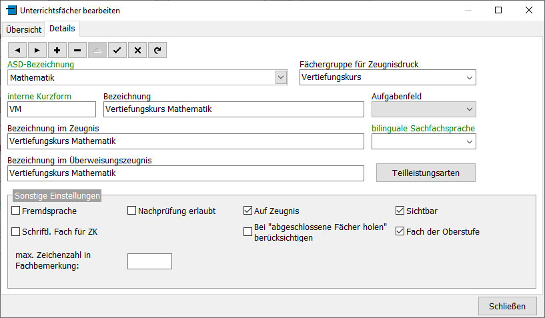Uncheck Fach der Oberstufe option
The height and width of the screenshot is (318, 545).
(400, 232)
